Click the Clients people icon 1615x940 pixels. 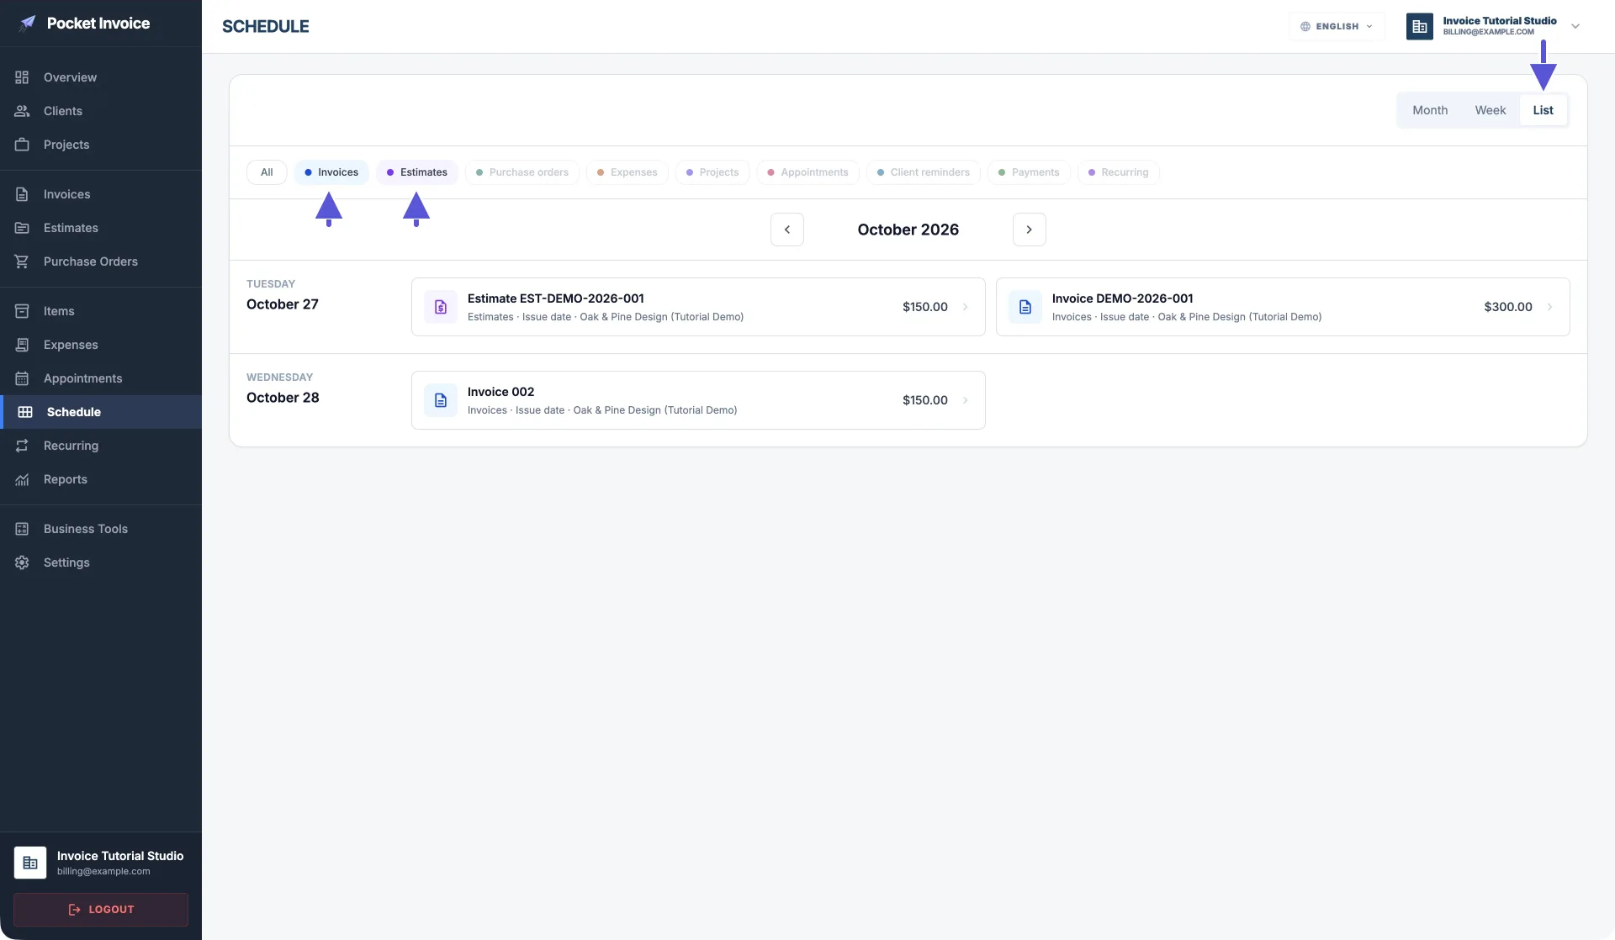pyautogui.click(x=22, y=111)
